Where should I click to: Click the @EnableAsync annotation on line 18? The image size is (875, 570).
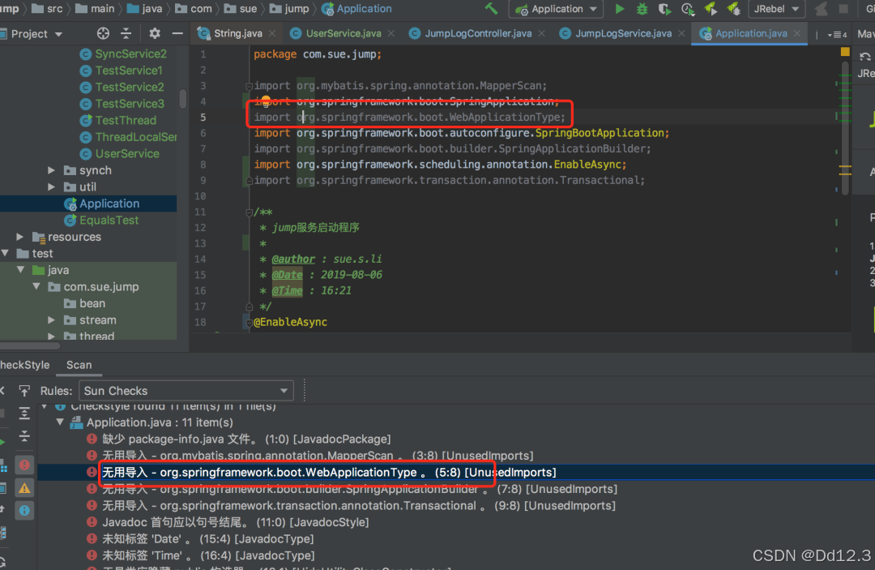point(290,322)
